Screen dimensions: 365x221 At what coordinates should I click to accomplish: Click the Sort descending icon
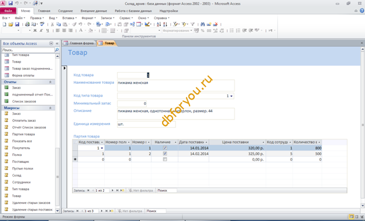click(x=165, y=24)
